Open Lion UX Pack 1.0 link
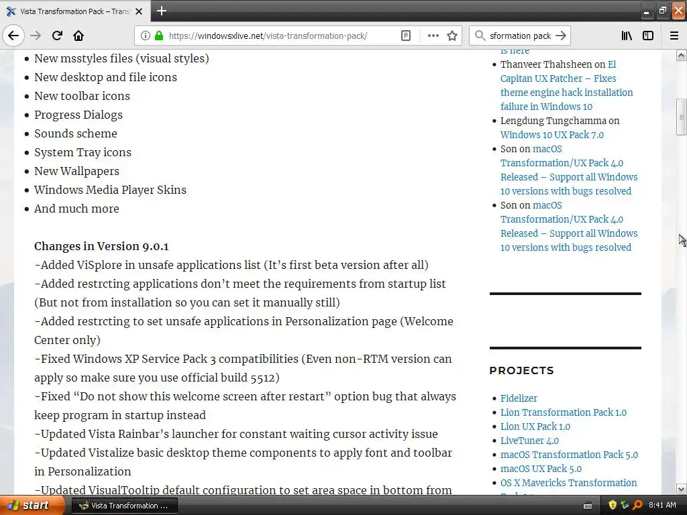 [535, 426]
